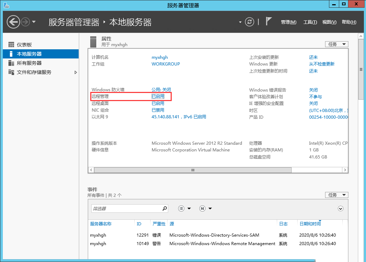The image size is (366, 262).
Task: Sort events by ID column header
Action: coord(139,224)
